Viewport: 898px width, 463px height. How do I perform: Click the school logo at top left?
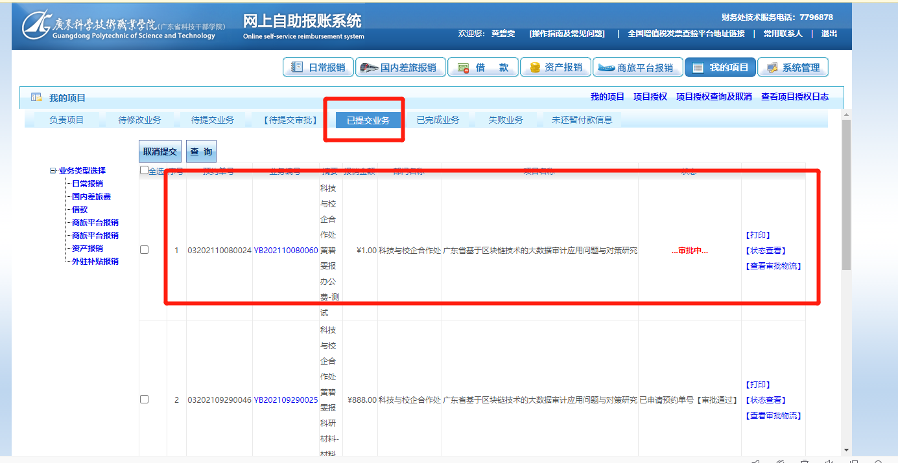(123, 26)
